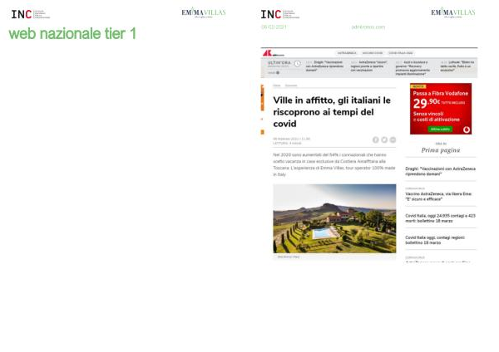Share the article on Twitter
499x352 pixels.
click(x=384, y=139)
